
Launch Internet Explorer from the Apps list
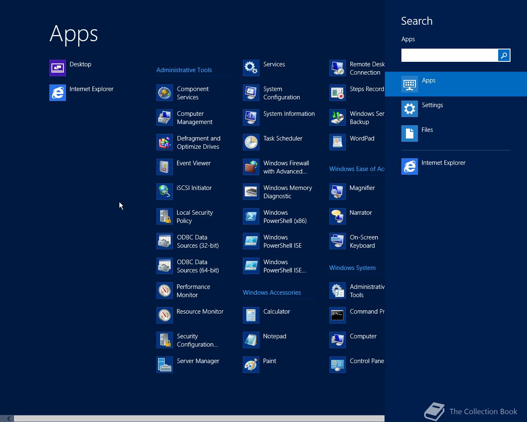click(x=58, y=93)
